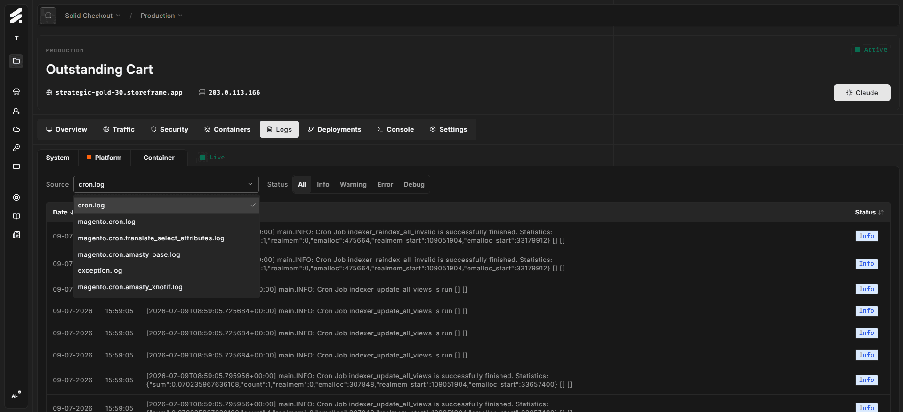Open the team avatar labeled T
This screenshot has width=903, height=412.
click(16, 38)
